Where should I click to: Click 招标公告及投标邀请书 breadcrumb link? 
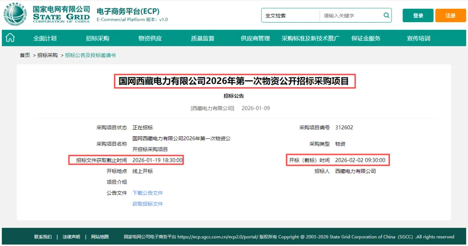(91, 55)
